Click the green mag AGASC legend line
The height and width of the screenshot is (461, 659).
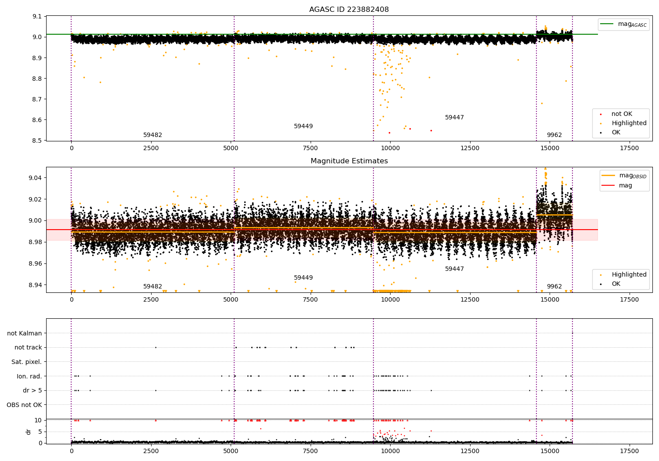click(x=607, y=24)
